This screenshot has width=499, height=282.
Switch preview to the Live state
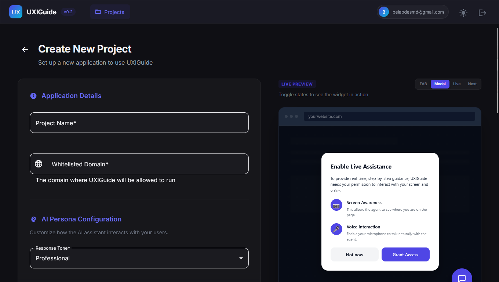click(x=457, y=84)
